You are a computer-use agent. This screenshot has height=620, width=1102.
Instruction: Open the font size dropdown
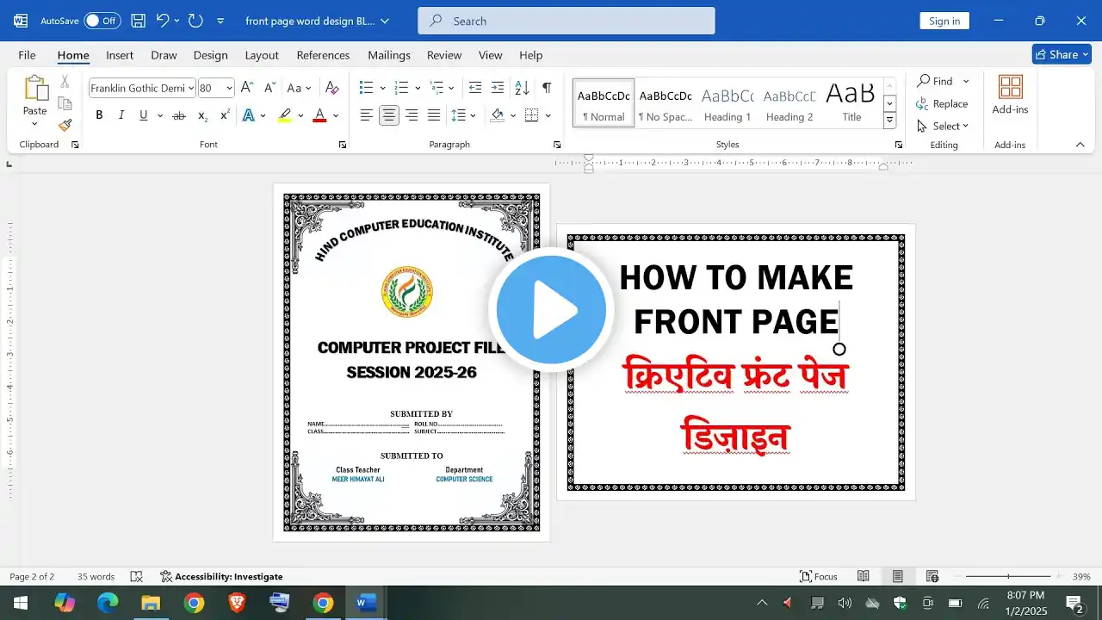(x=229, y=88)
